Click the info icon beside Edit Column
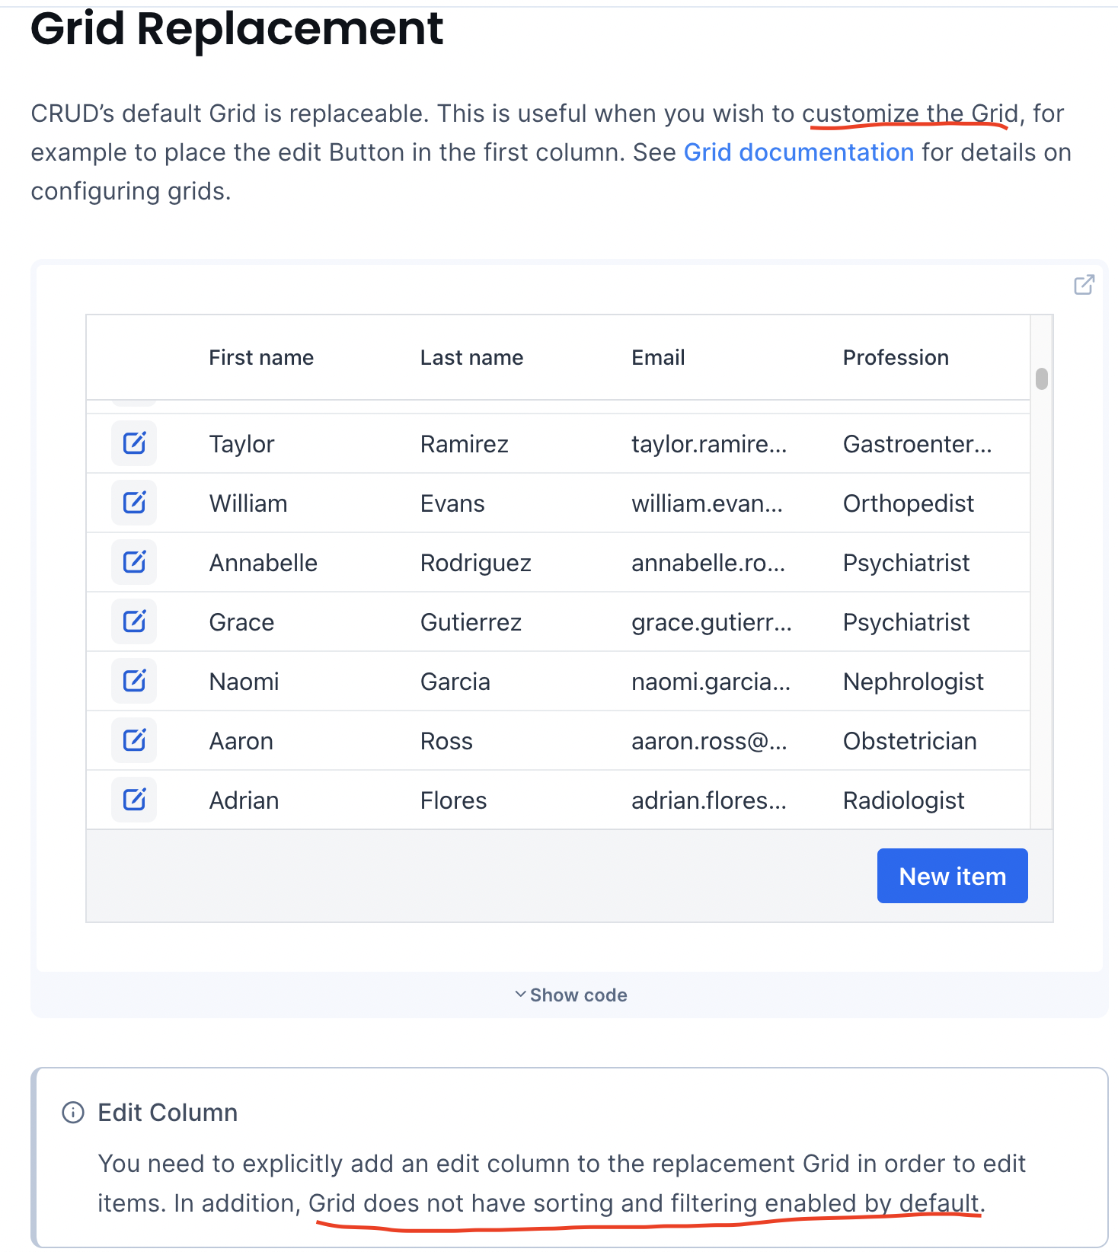The image size is (1118, 1252). coord(72,1113)
